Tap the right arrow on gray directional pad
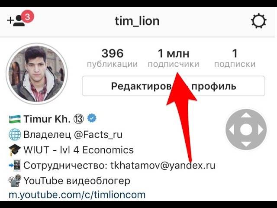 (x=261, y=130)
